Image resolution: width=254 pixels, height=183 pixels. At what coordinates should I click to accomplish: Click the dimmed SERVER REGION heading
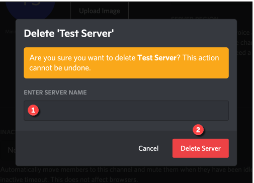tap(195, 18)
